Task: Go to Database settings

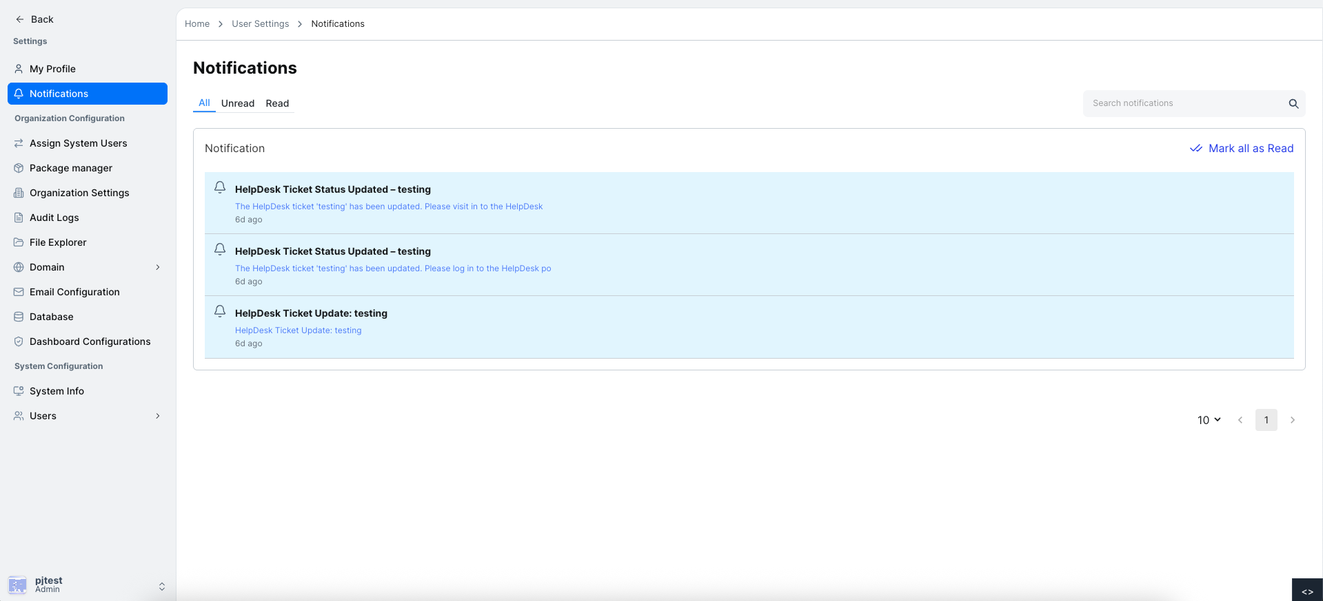Action: coord(51,317)
